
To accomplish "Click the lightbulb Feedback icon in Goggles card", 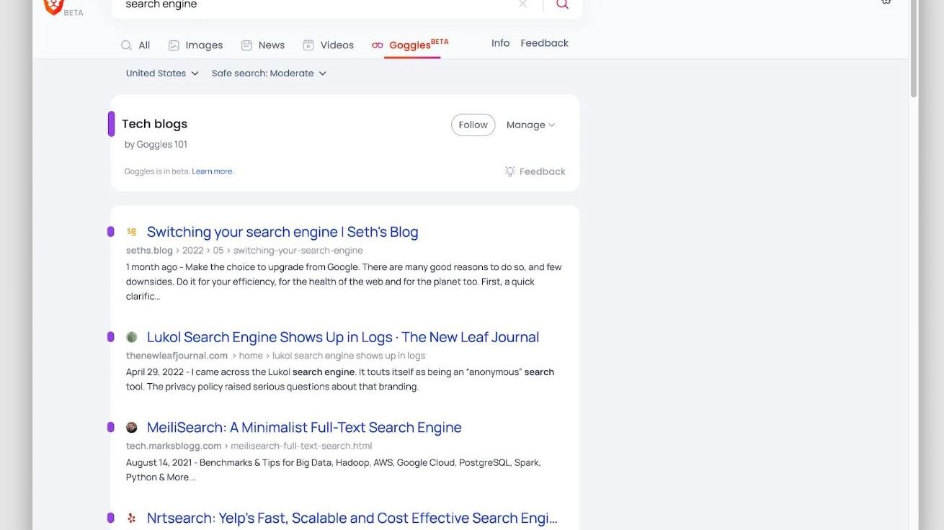I will pyautogui.click(x=510, y=171).
